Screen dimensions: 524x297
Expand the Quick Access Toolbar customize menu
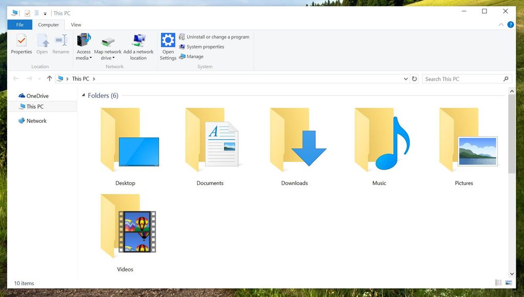click(x=44, y=13)
